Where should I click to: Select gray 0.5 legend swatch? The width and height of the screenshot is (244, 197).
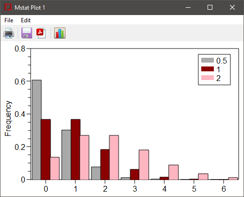(208, 60)
